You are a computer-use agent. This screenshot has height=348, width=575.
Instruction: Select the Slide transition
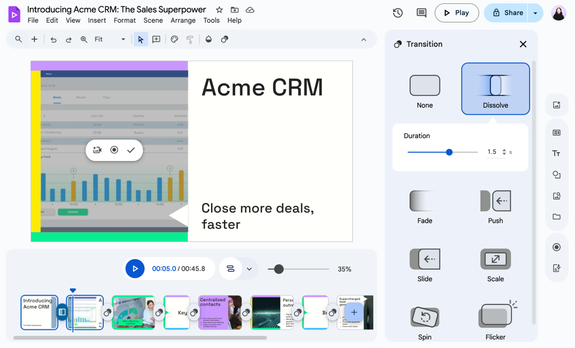pyautogui.click(x=425, y=266)
